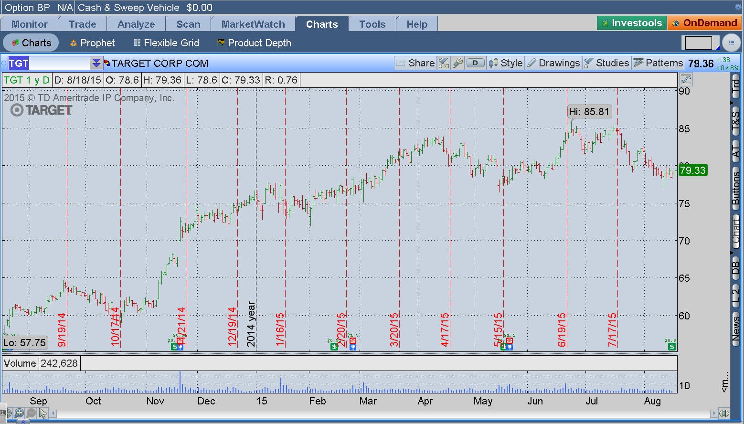Open the Tools tab
Image resolution: width=744 pixels, height=424 pixels.
click(x=372, y=24)
